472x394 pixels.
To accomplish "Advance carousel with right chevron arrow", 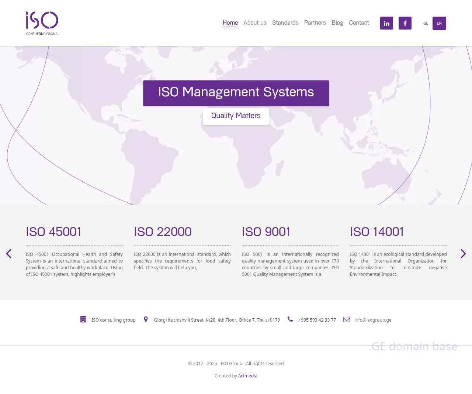I will click(x=463, y=254).
